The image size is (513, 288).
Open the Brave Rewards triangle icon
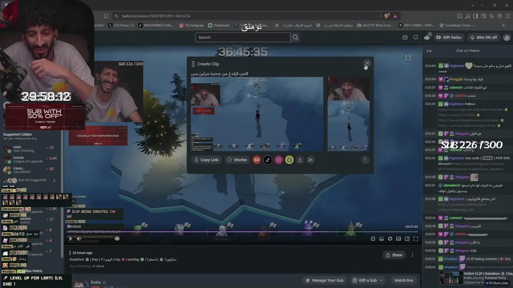point(395,16)
